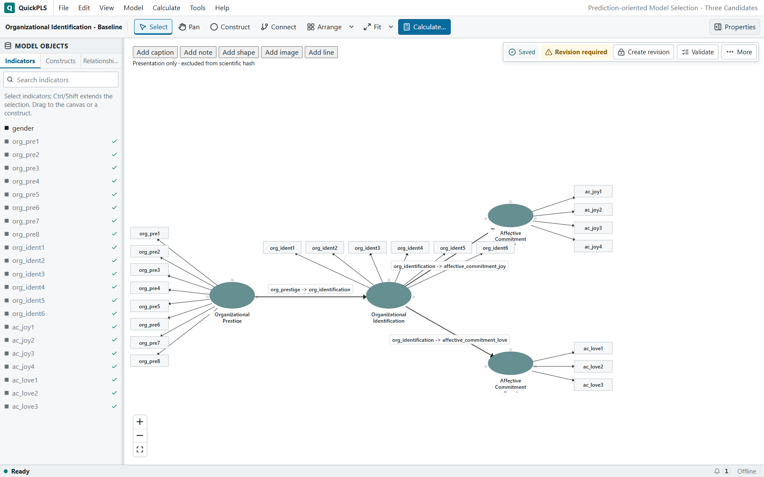Select the Organizational Identification construct ellipse
Image resolution: width=764 pixels, height=477 pixels.
click(389, 295)
